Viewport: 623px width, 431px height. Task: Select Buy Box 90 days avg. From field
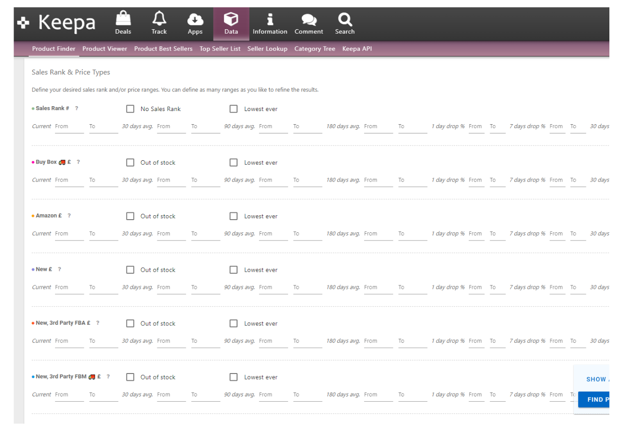pyautogui.click(x=273, y=180)
